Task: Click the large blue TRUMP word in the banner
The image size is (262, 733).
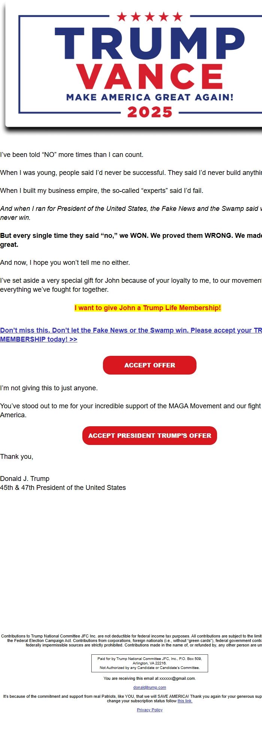Action: click(149, 43)
